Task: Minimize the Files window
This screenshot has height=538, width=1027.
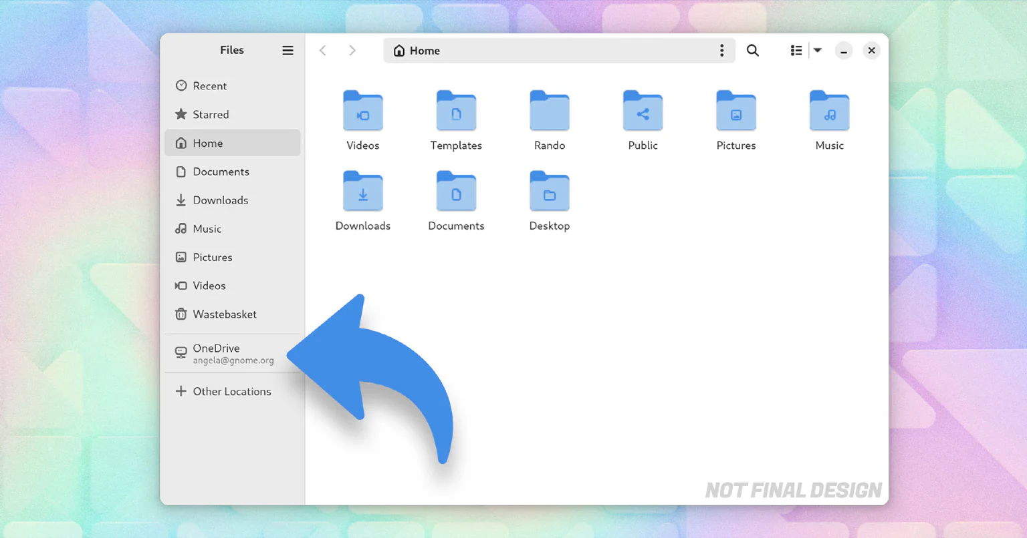Action: pos(844,51)
